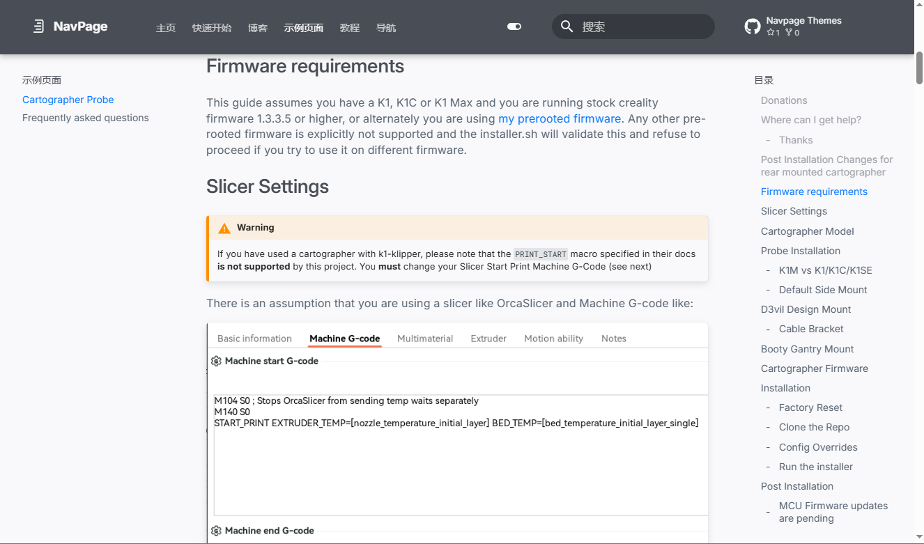This screenshot has height=544, width=924.
Task: Focus the 搜索 search field
Action: coord(633,26)
